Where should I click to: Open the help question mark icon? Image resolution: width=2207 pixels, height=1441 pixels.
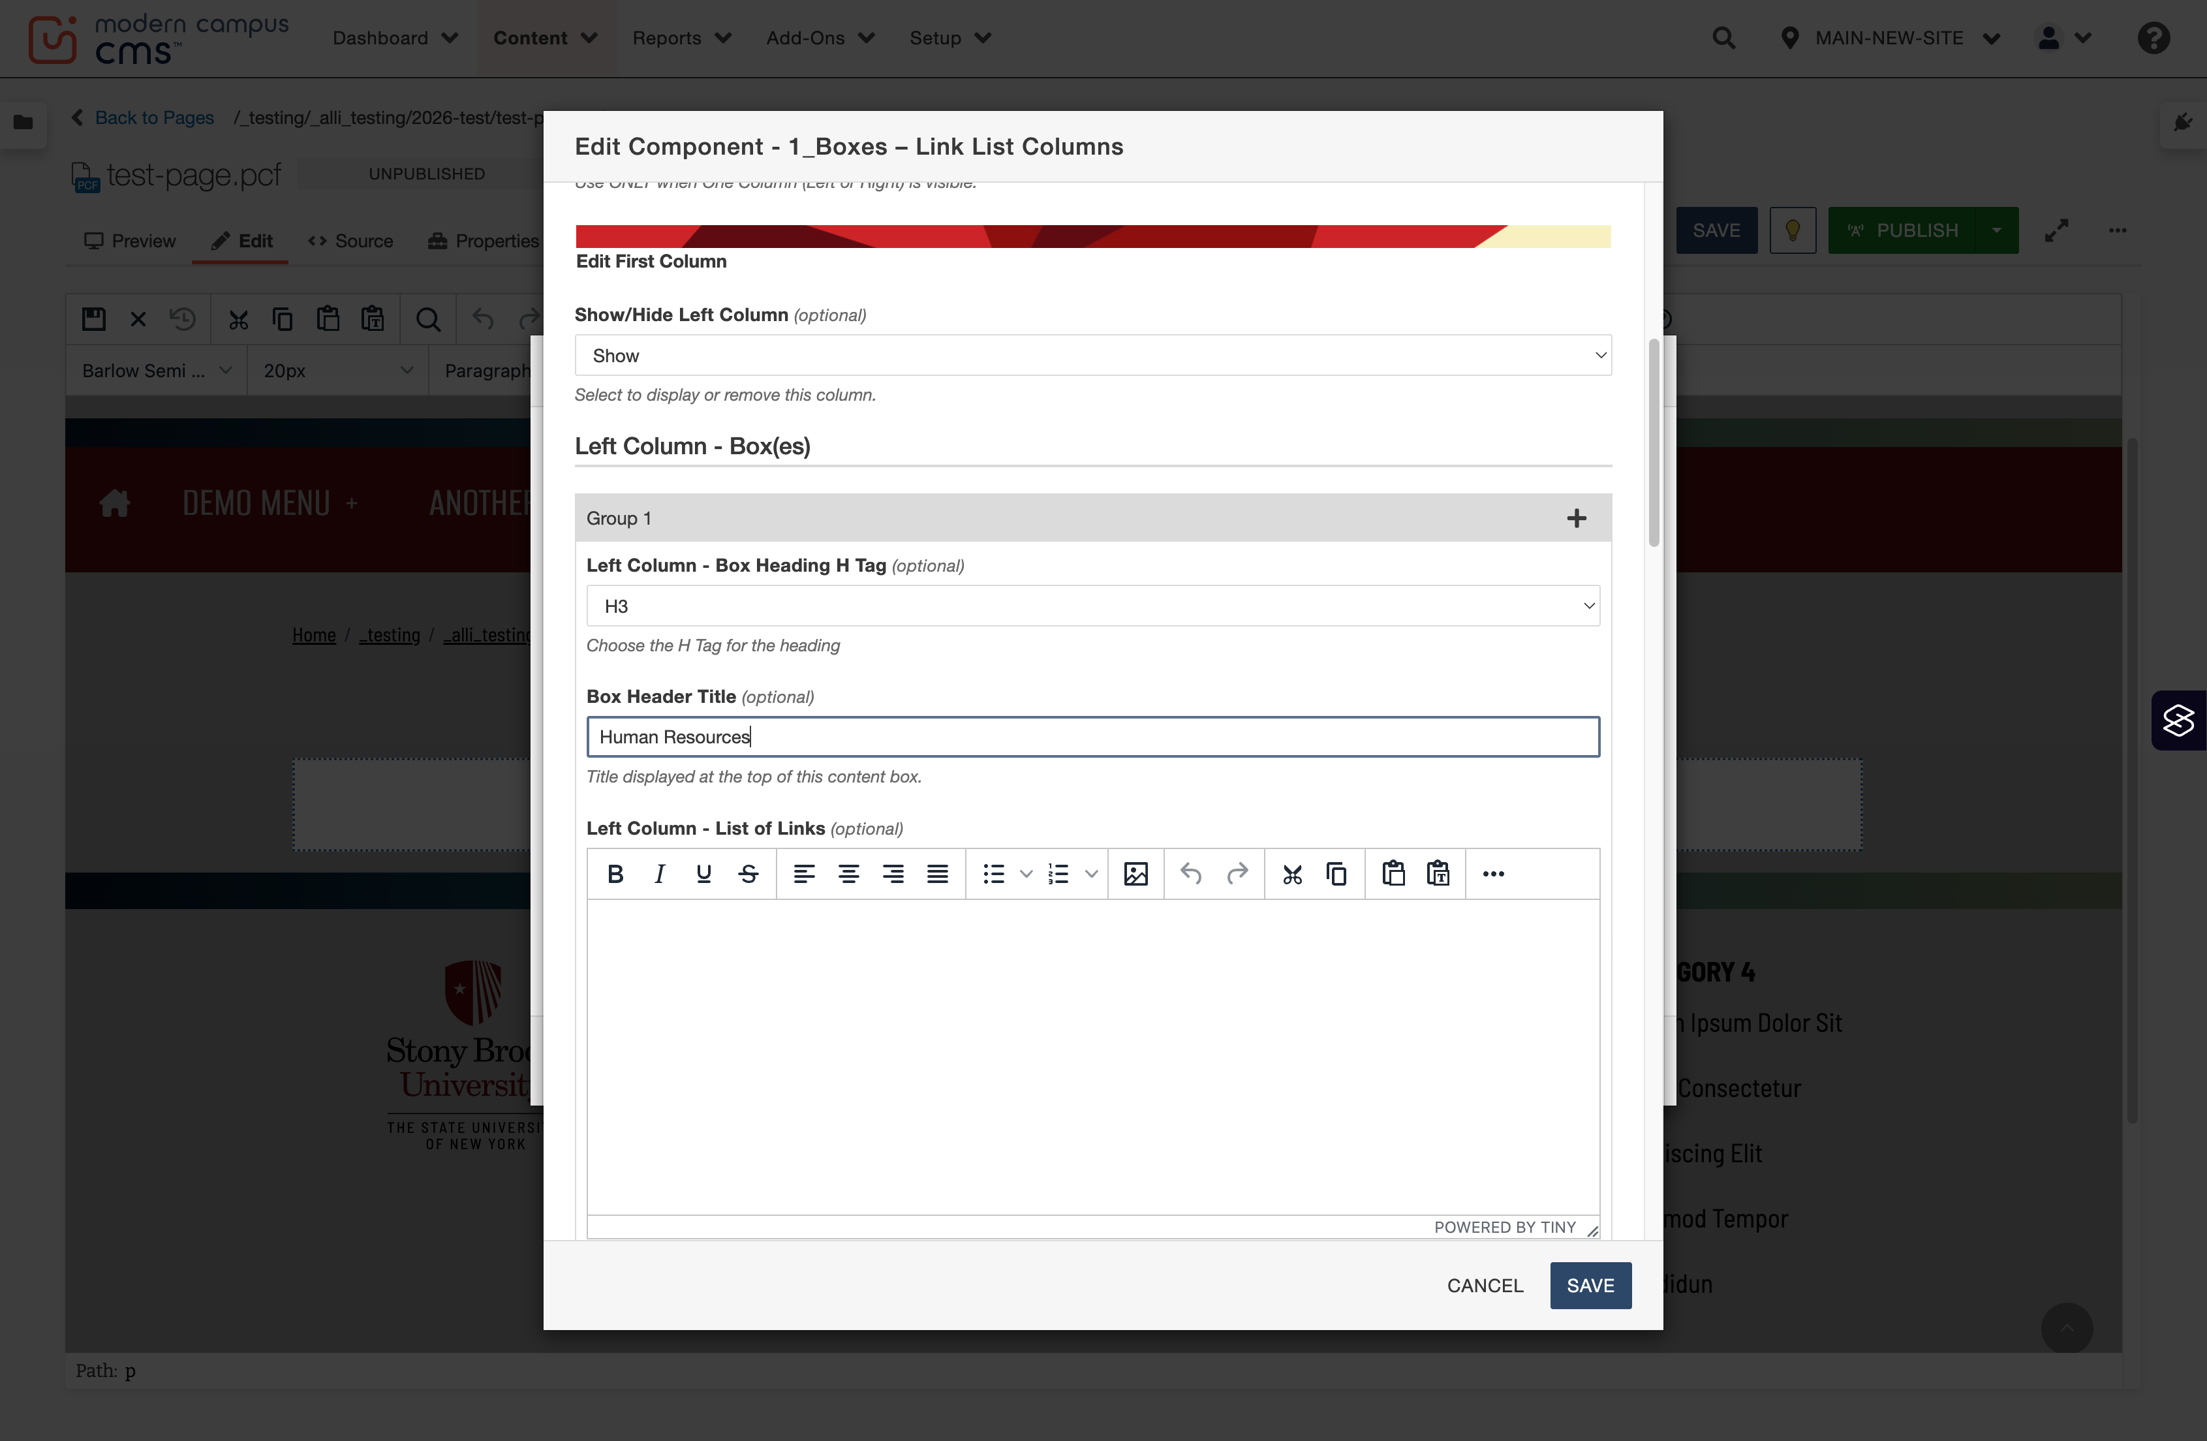coord(2153,38)
